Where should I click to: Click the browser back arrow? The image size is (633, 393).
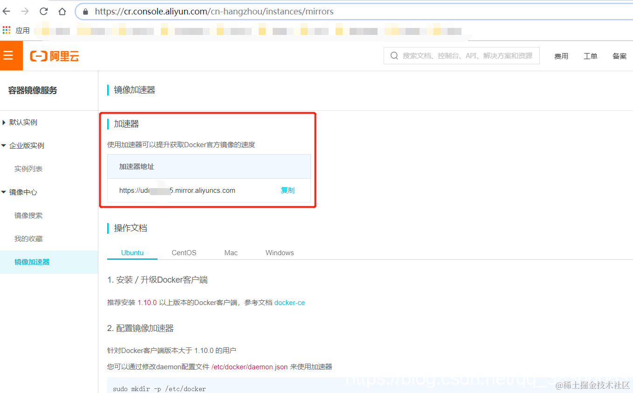6,11
